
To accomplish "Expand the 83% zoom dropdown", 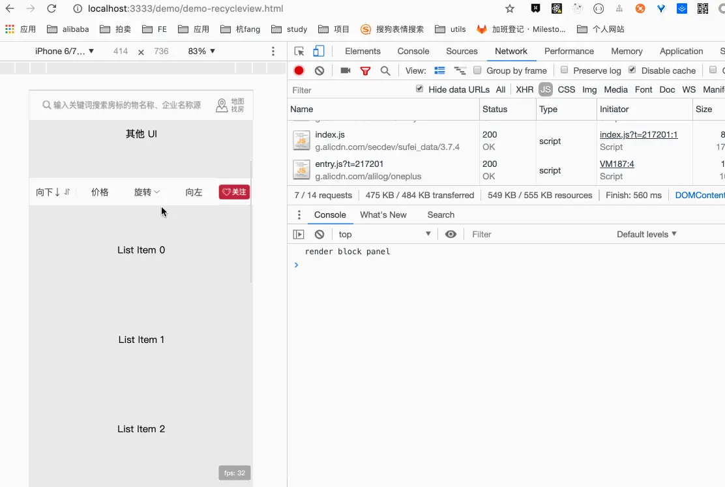I will 201,52.
